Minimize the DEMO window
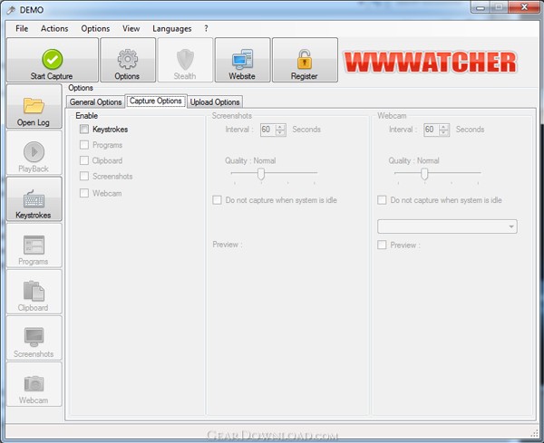Screen dimensions: 544x443 pos(481,7)
